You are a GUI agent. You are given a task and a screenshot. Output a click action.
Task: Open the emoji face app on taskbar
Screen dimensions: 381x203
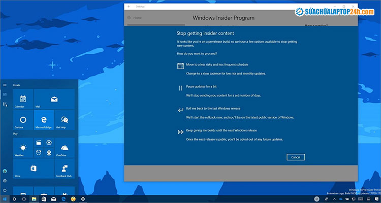tap(73, 199)
